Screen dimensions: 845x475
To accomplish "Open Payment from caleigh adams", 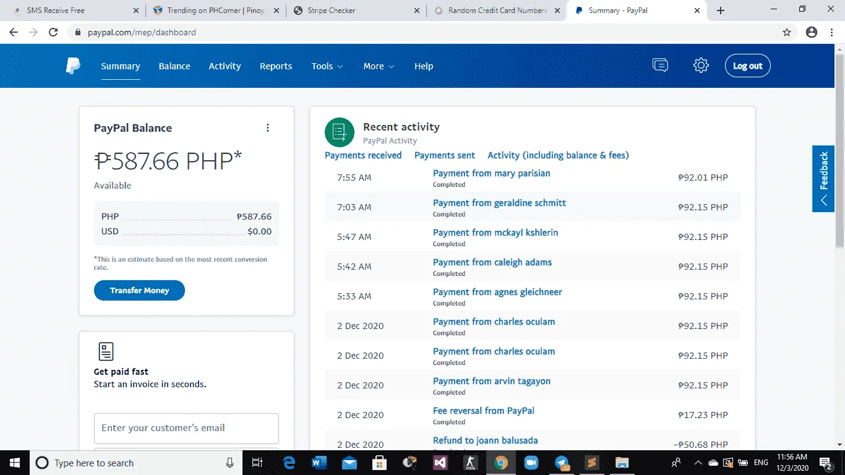I will click(492, 262).
